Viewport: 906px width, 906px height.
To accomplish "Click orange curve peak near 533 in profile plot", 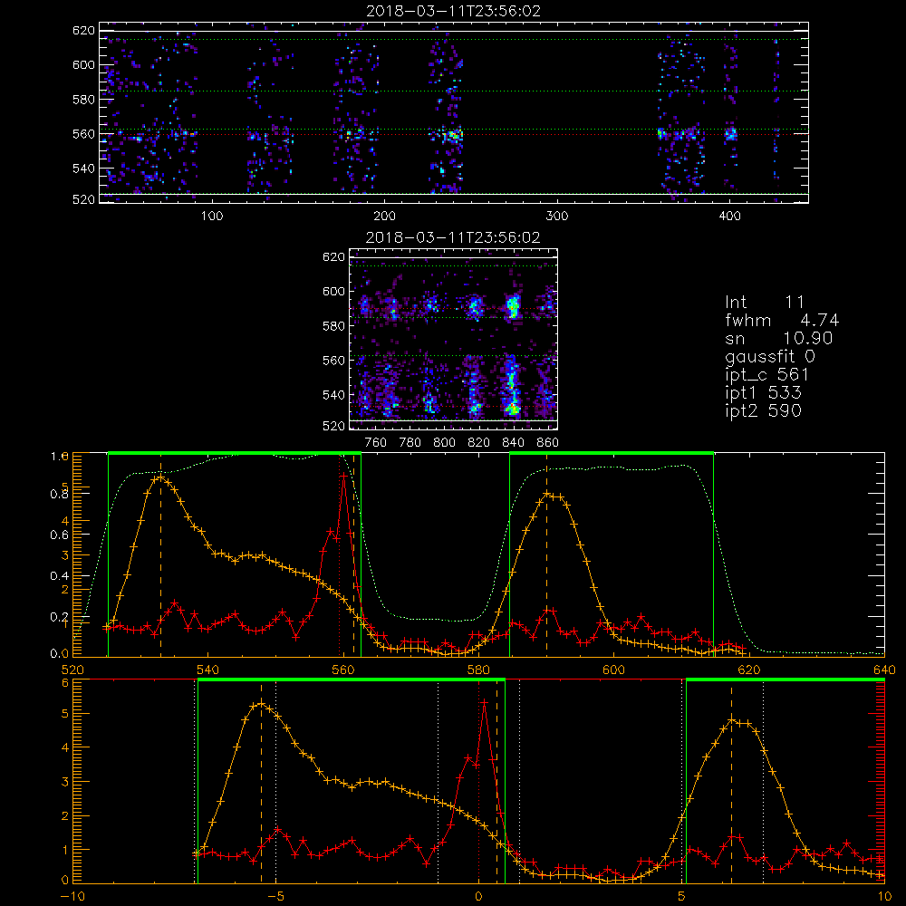I will (160, 477).
